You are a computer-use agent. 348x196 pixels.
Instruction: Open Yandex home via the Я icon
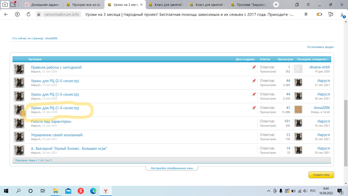17,15
